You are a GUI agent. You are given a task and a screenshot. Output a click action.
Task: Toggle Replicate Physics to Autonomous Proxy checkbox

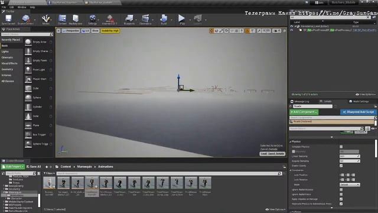coord(341,204)
